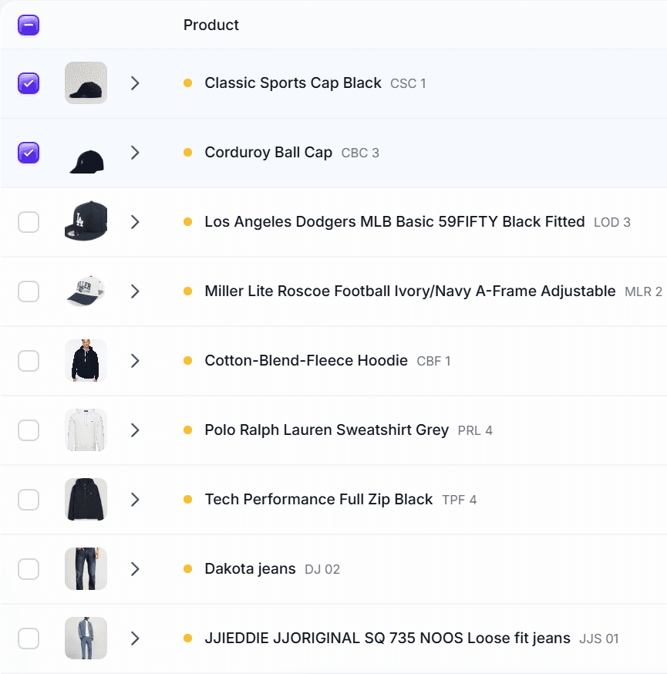667x674 pixels.
Task: Click the status indicator for Tech Performance Full Zip Black
Action: (187, 499)
